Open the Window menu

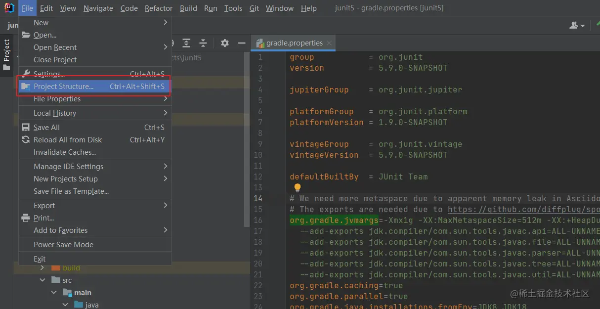279,8
